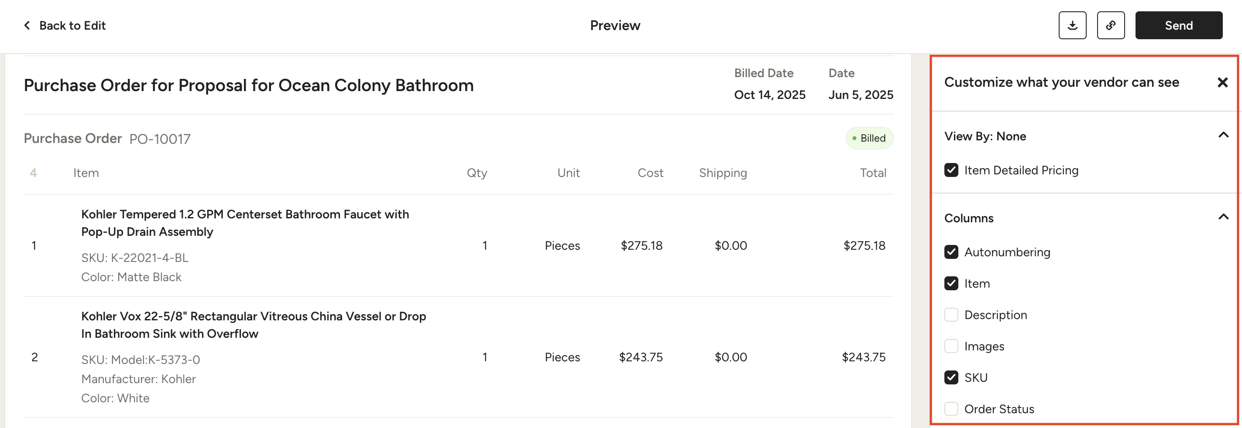This screenshot has width=1242, height=428.
Task: Click the Total column header
Action: point(873,173)
